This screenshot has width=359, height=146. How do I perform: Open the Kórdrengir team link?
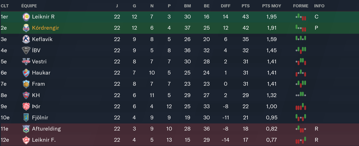pyautogui.click(x=45, y=28)
